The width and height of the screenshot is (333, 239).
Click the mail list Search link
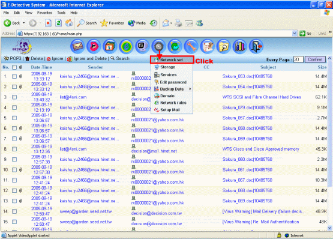pos(120,58)
